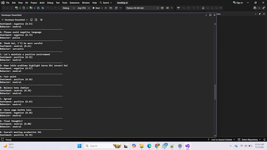
Task: Pin the right side panel with the pushpin
Action: (260, 14)
